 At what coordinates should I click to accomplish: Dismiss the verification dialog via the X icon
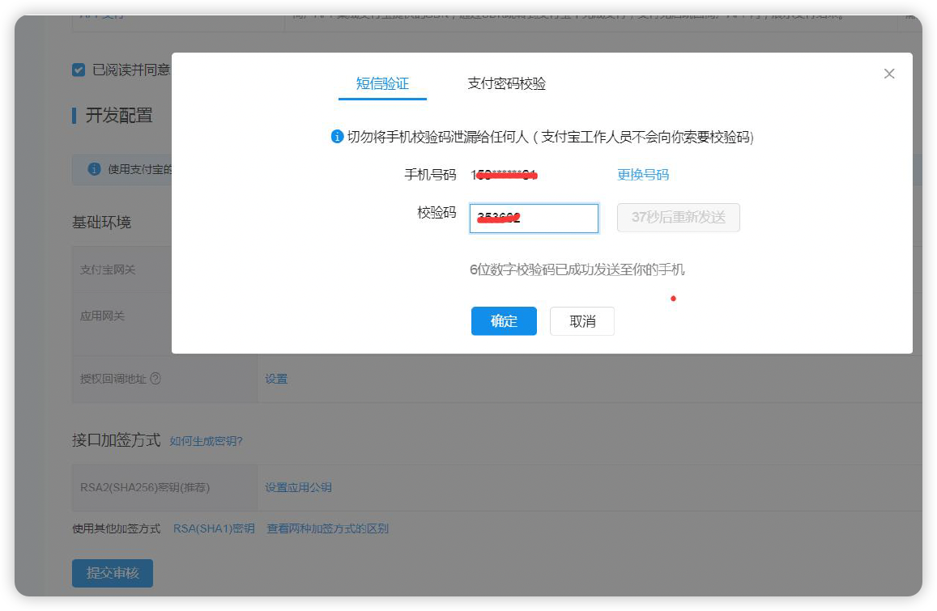tap(888, 73)
